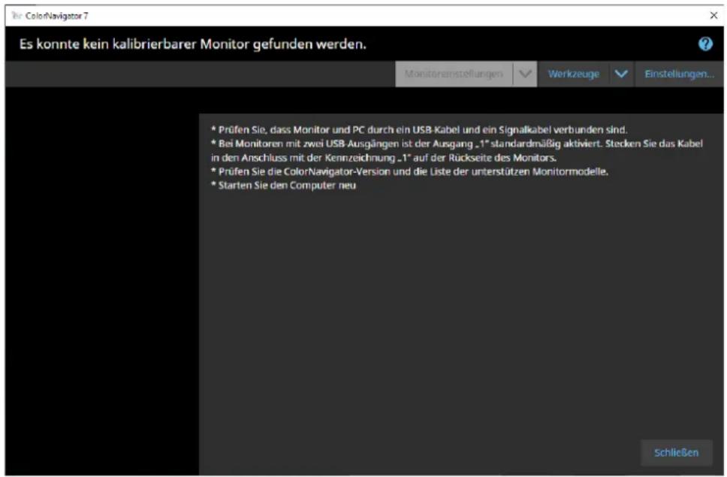Screen dimensions: 727x477
Task: Expand the Monitoreinstellungen dropdown arrow
Action: point(525,74)
